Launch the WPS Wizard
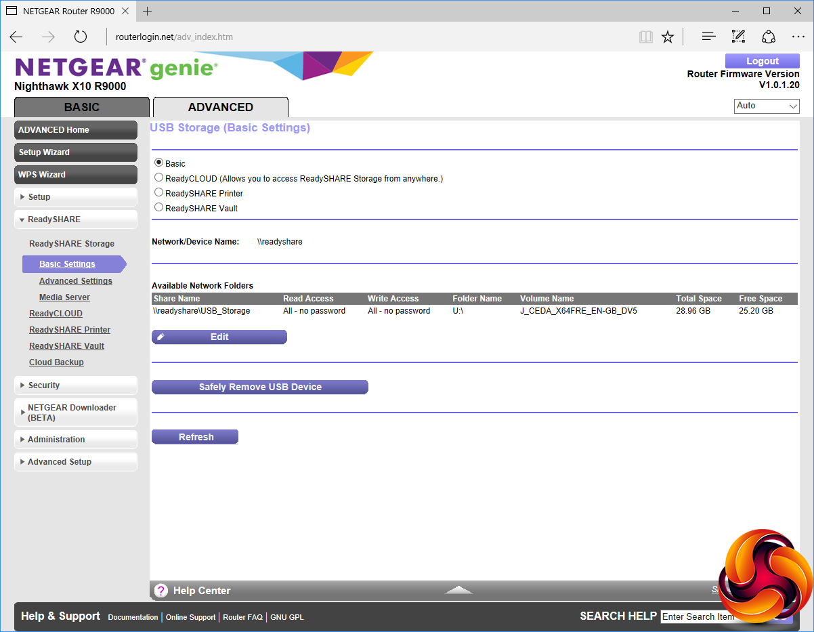814x632 pixels. [x=76, y=175]
